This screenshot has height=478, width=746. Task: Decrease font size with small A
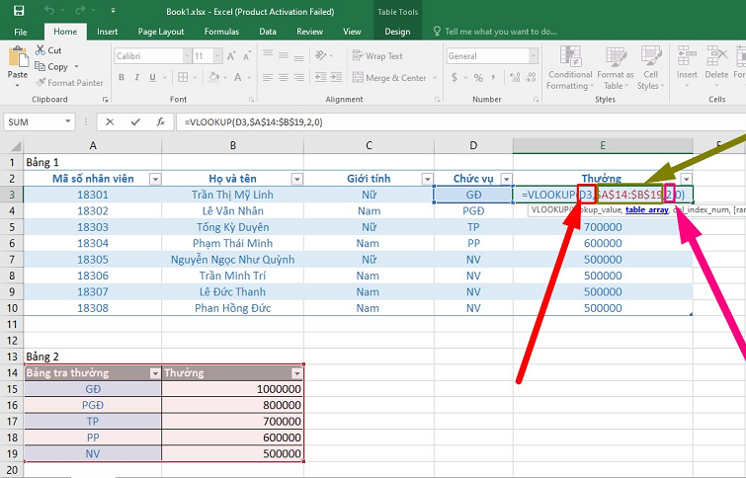click(x=246, y=56)
